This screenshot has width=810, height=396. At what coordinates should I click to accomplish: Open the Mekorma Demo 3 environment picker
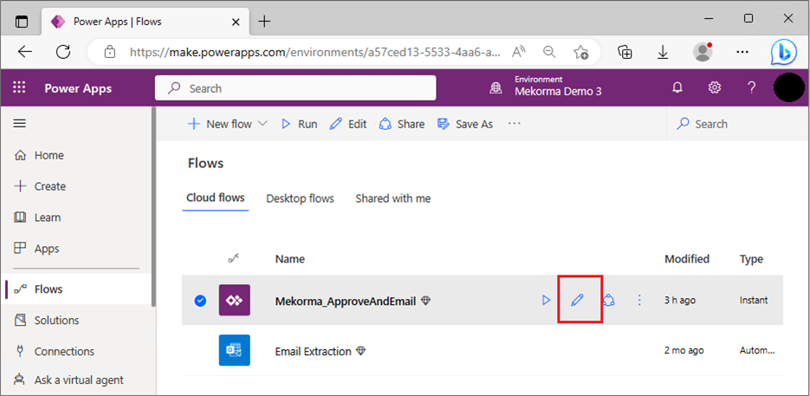pos(558,87)
